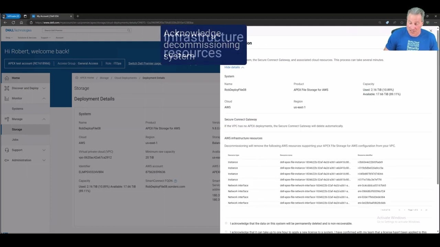The image size is (440, 247).
Task: Open a new browser tab with plus
Action: click(x=78, y=16)
